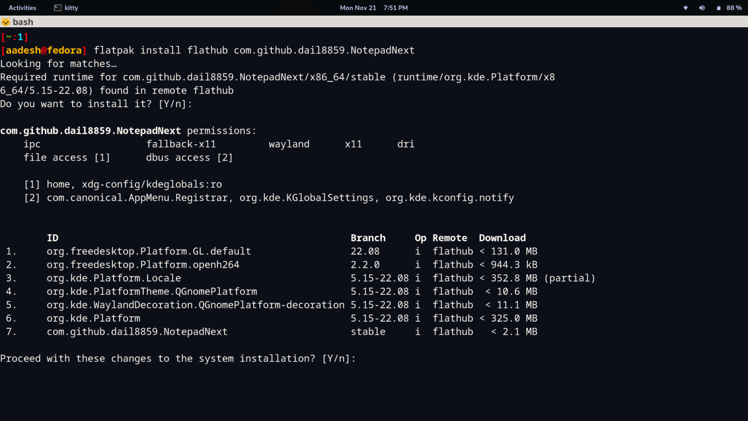Click the org.kde.Platform entry on row 6

(93, 318)
